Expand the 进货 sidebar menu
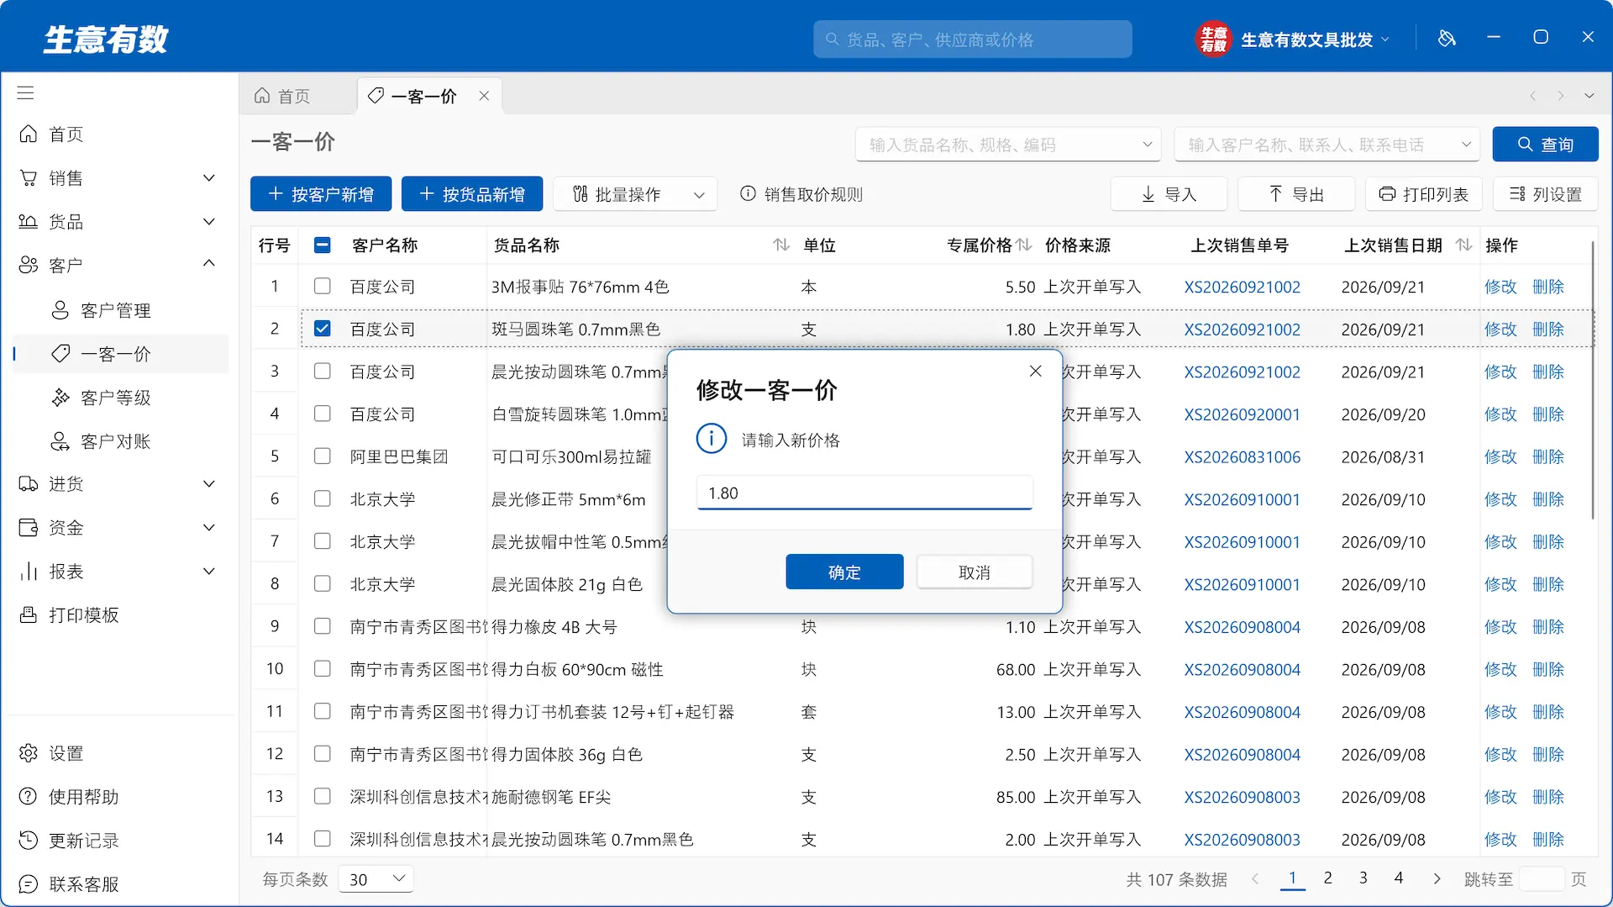Screen dimensions: 1613x907 click(119, 484)
